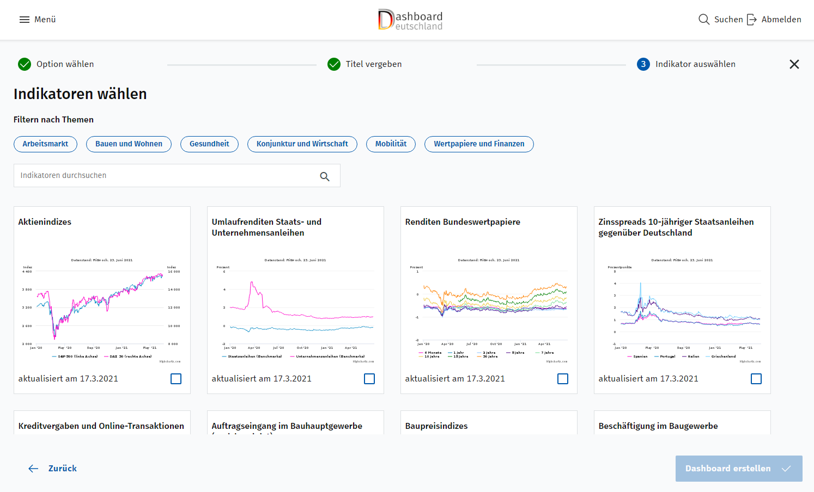Click the Indikatoren wählen heading
Image resolution: width=814 pixels, height=492 pixels.
80,94
